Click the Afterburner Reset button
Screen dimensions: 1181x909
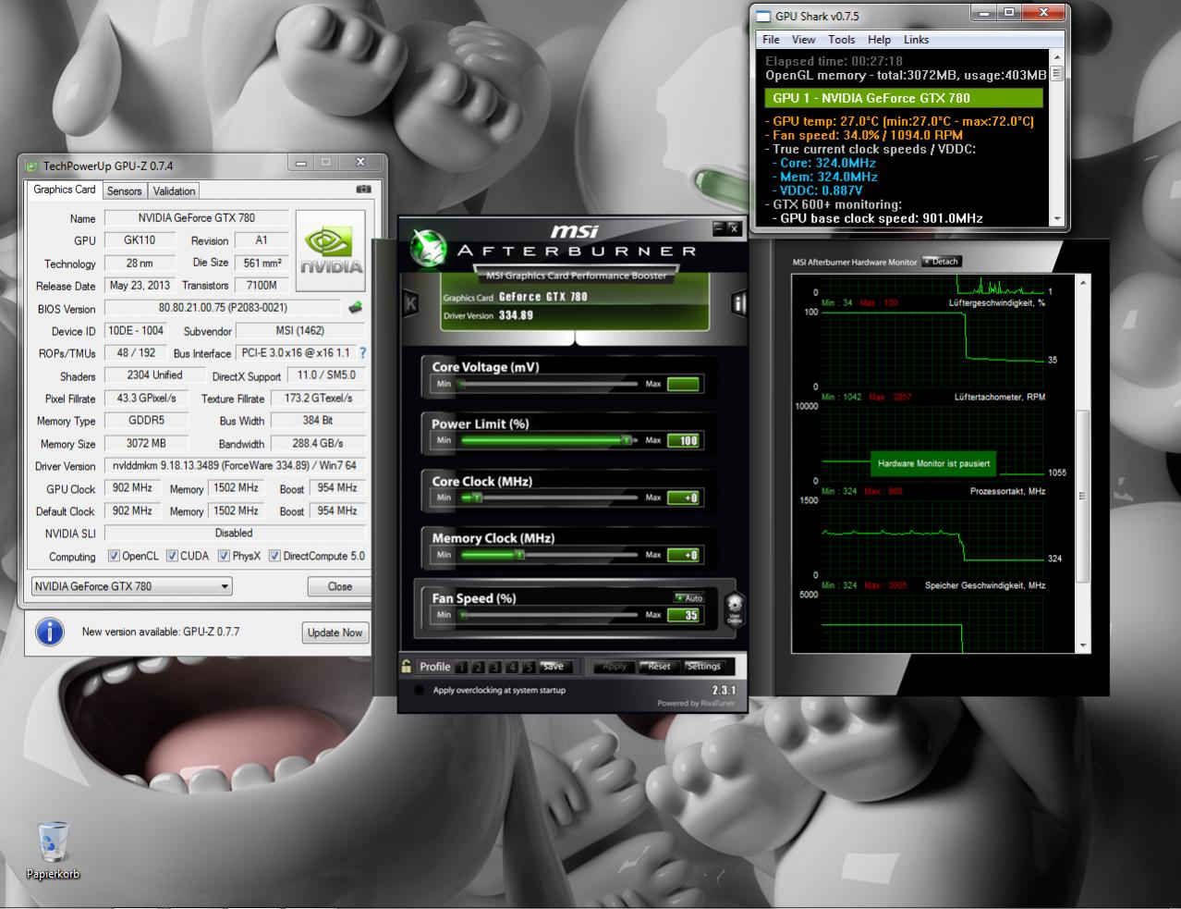tap(659, 666)
